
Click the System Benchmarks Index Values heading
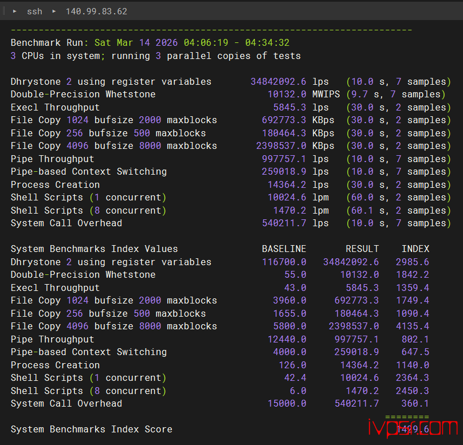(x=94, y=249)
